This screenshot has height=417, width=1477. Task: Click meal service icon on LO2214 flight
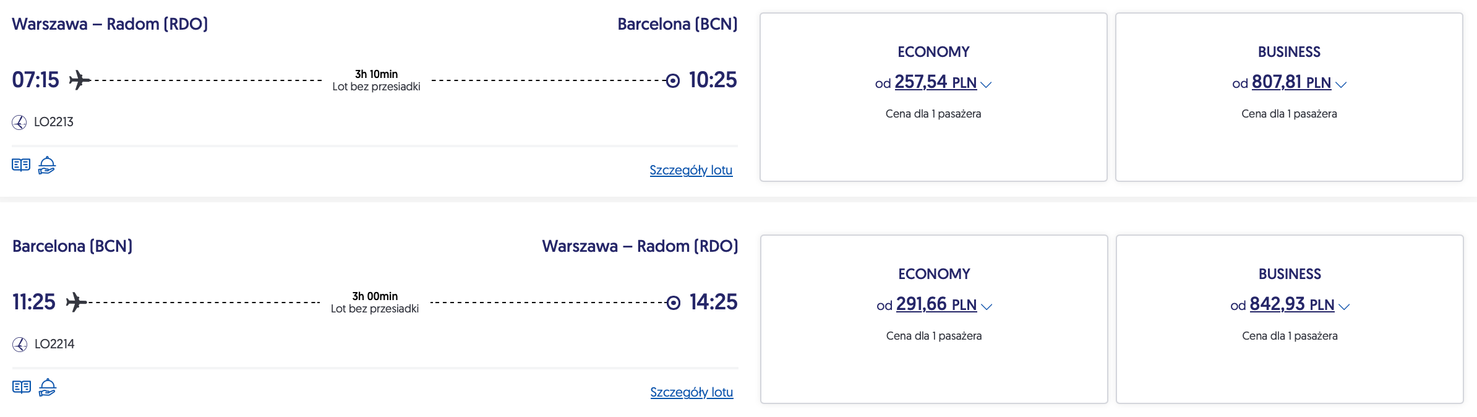48,387
